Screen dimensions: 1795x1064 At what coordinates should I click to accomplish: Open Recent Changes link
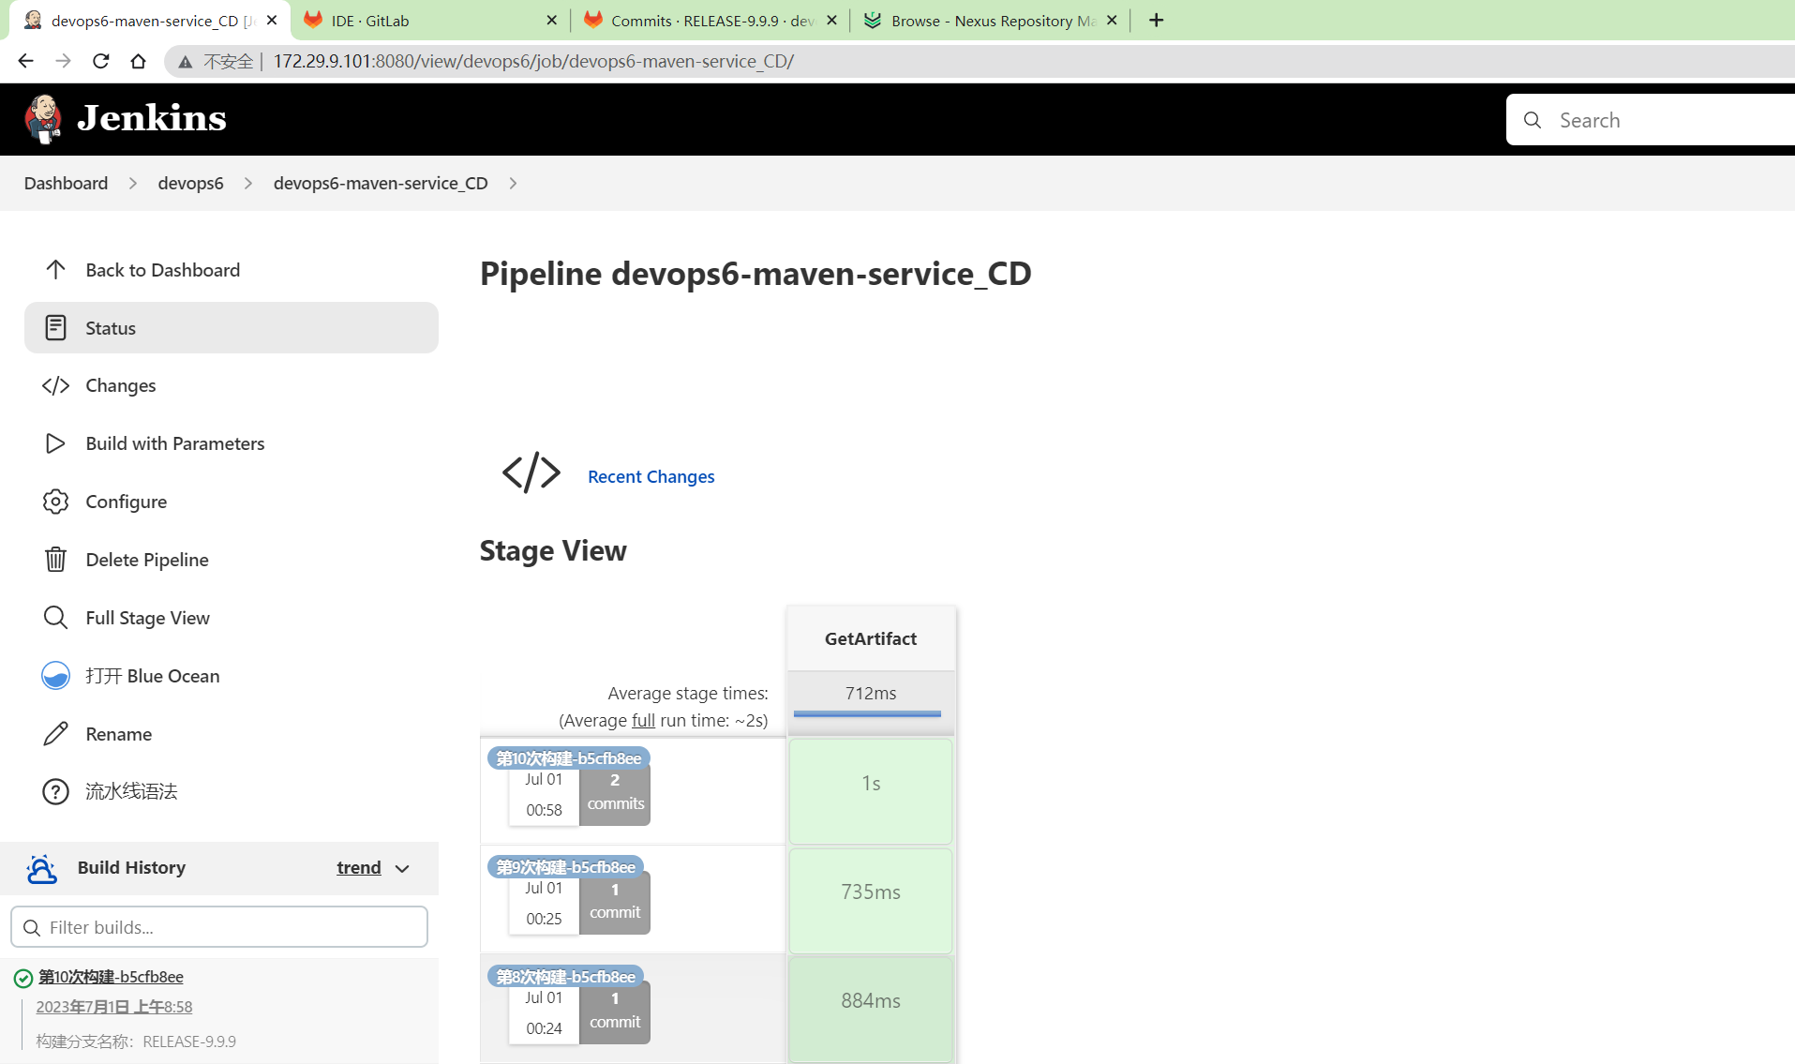tap(651, 476)
